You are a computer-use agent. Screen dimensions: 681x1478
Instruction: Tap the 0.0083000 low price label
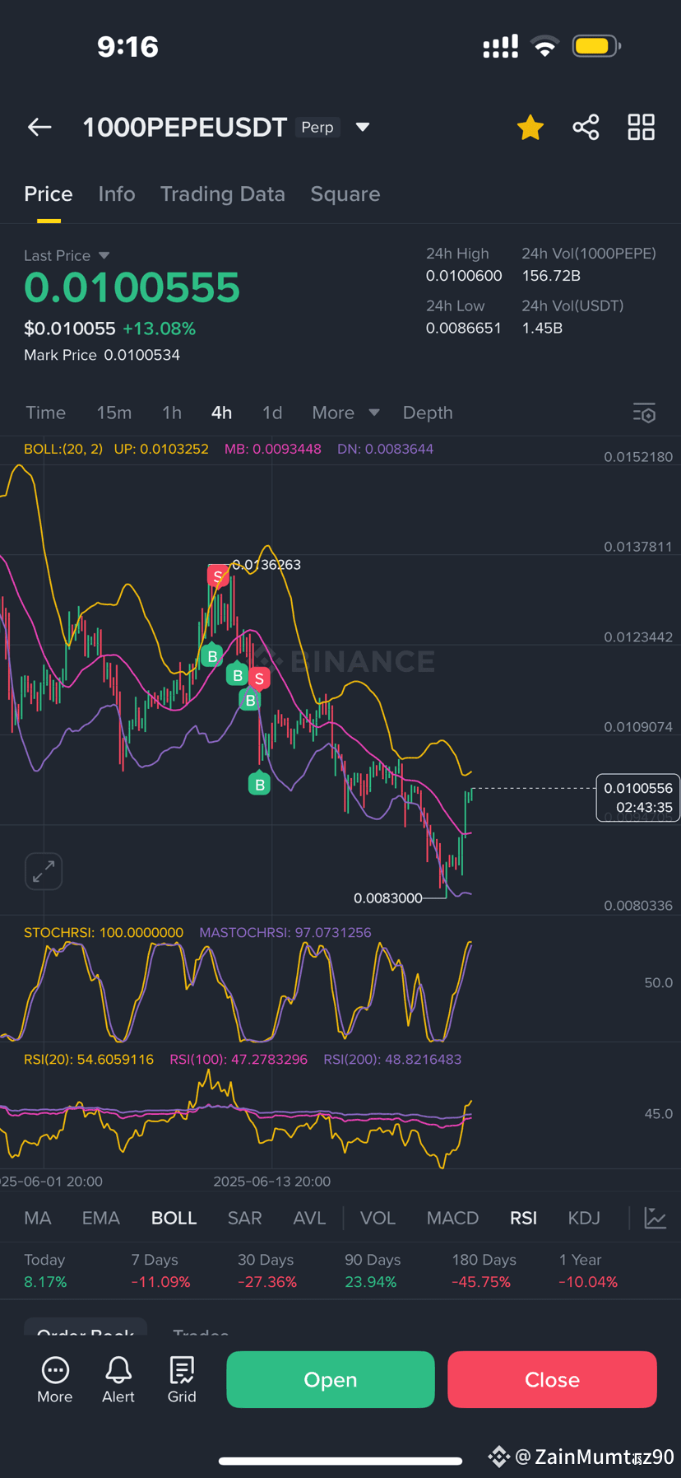pyautogui.click(x=388, y=898)
